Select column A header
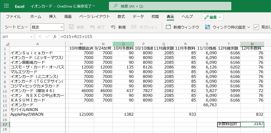 point(38,44)
